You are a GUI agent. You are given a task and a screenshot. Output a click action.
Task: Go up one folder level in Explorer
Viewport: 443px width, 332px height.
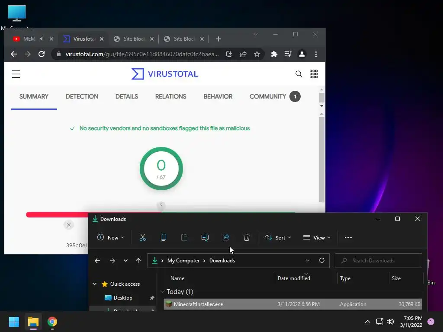[x=138, y=261]
